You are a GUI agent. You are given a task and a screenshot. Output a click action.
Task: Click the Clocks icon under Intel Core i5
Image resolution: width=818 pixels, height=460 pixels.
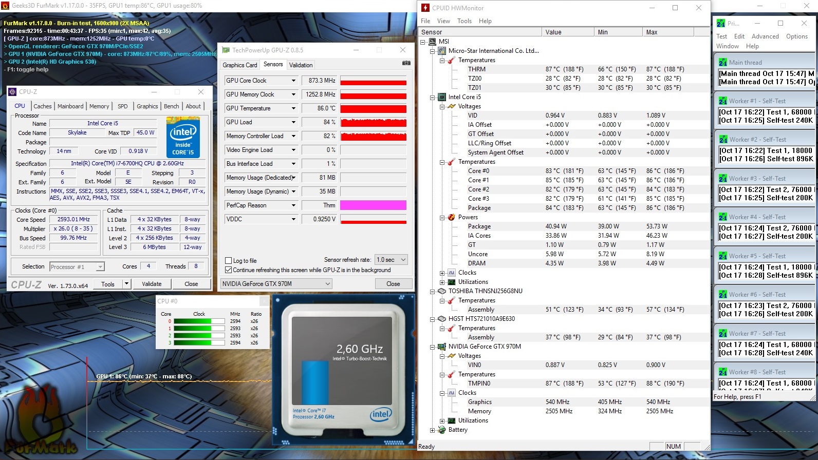pos(452,273)
